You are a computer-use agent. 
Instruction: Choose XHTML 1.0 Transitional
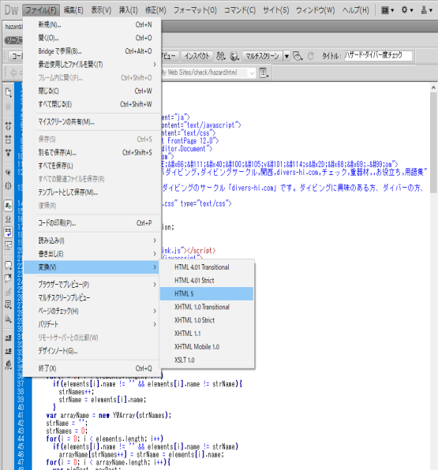tap(207, 307)
